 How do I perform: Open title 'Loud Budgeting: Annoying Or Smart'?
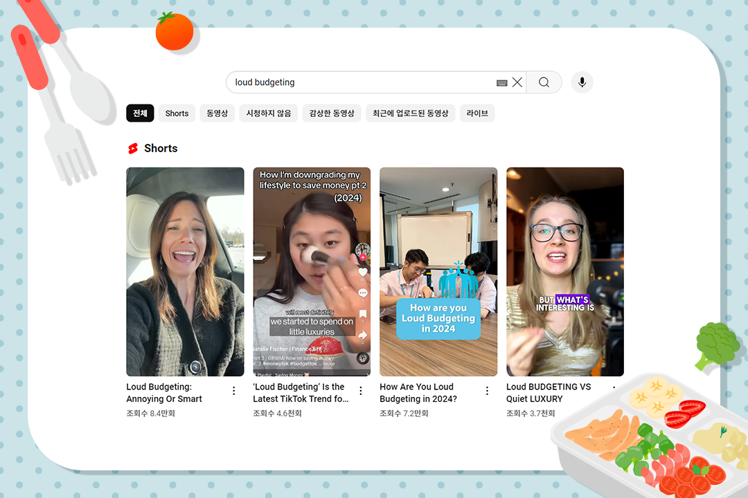164,393
